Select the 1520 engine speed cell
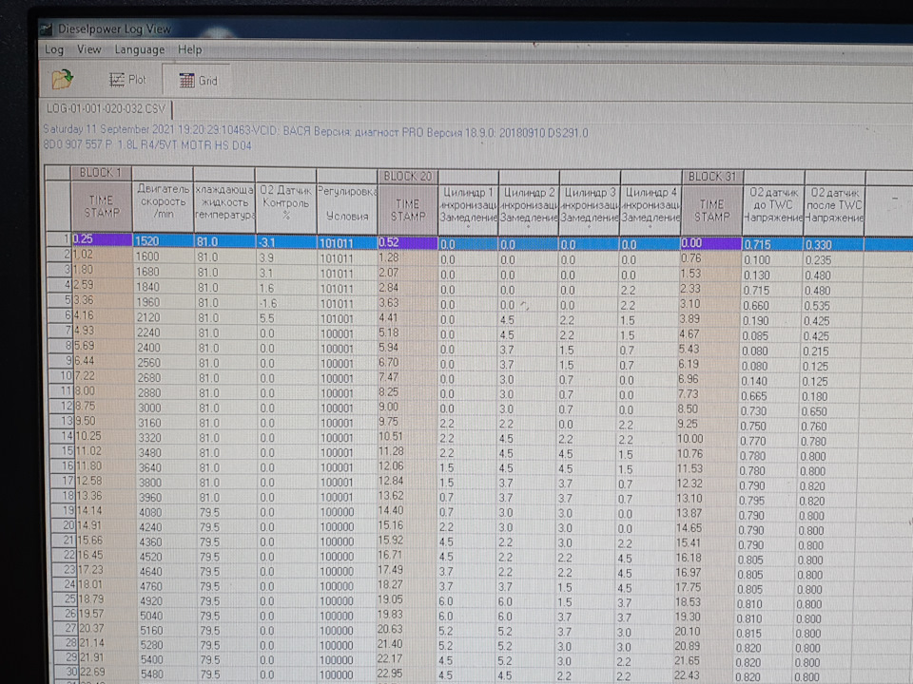 pos(162,240)
